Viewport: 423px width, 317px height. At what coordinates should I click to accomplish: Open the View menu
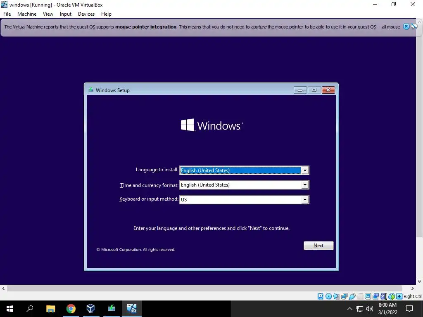(48, 14)
